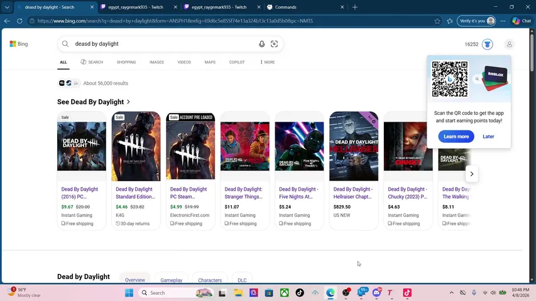The image size is (536, 301).
Task: Refresh the page
Action: coord(19,21)
